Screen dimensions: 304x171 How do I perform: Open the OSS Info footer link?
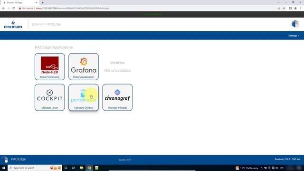coord(296,159)
